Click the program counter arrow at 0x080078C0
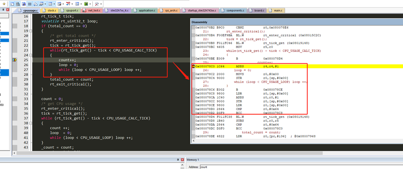 [193, 66]
